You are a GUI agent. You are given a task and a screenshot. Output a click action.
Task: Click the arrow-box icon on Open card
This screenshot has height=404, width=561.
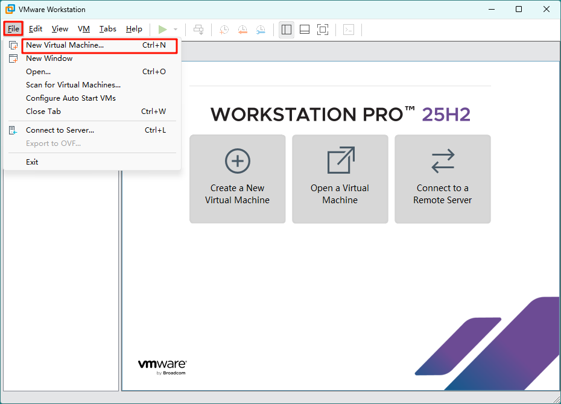click(x=341, y=160)
